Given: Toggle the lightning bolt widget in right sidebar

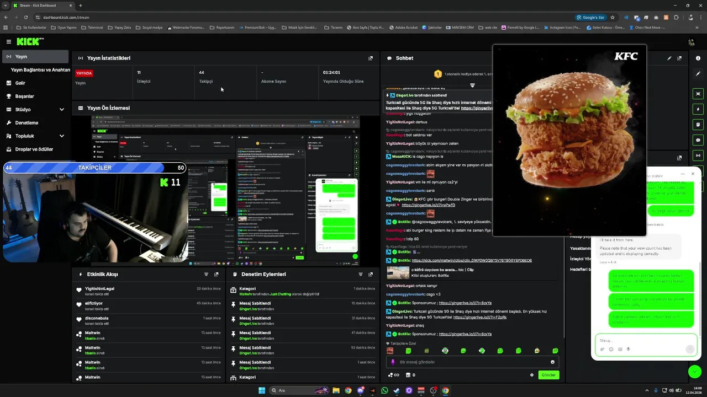Looking at the screenshot, I should [698, 109].
